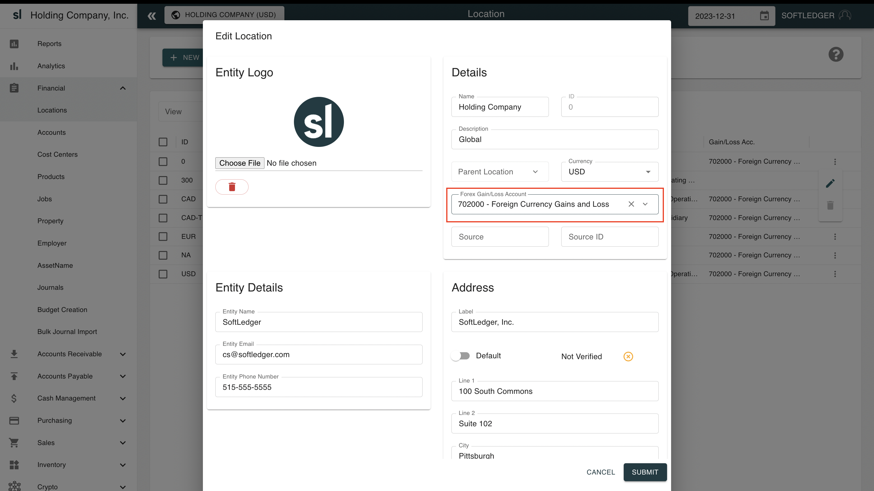Check the checkbox for the USD row
Viewport: 874px width, 491px height.
163,274
